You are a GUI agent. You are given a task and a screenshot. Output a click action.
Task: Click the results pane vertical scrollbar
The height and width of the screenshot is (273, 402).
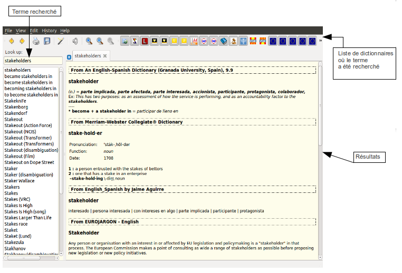(320, 105)
